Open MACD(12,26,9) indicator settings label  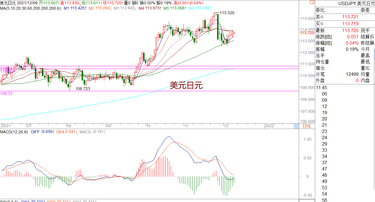[14, 132]
